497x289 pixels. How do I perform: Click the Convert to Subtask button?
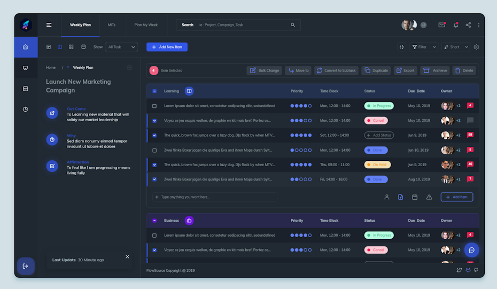[x=336, y=71]
